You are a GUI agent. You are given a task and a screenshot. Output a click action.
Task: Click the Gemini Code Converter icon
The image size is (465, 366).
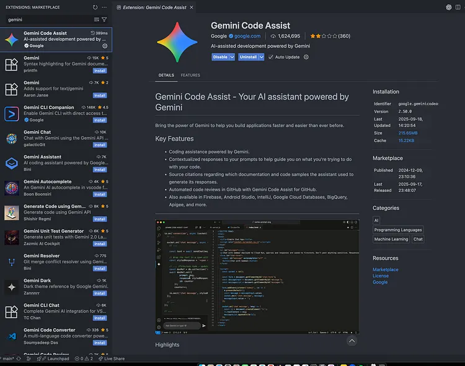(x=12, y=336)
